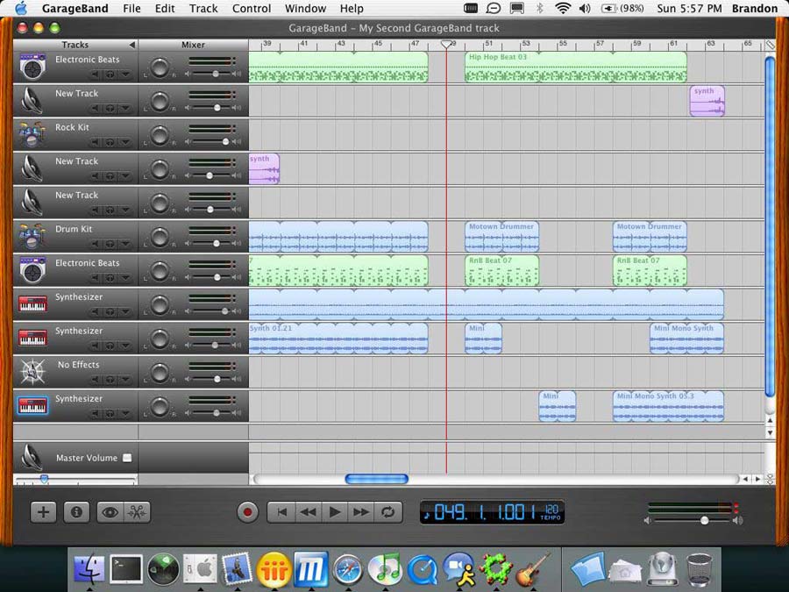The image size is (789, 592).
Task: Collapse the Mixer using Tracks header triangle
Action: 131,45
